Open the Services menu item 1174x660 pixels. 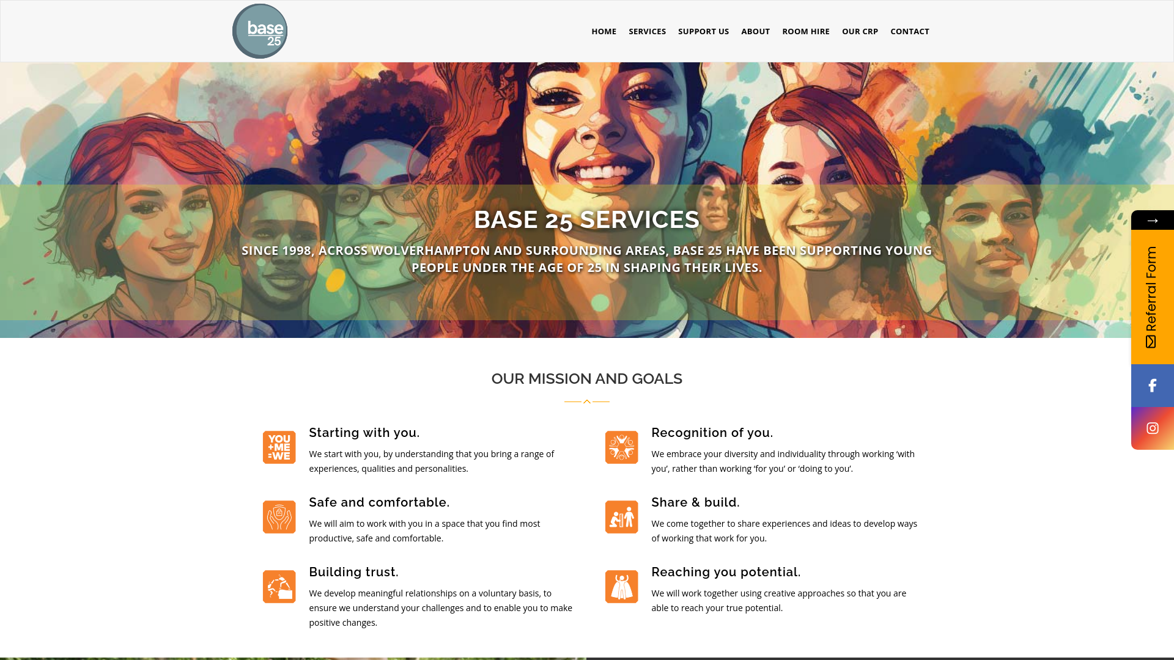(x=647, y=31)
